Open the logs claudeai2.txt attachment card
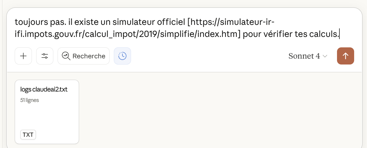The image size is (367, 148). 47,112
